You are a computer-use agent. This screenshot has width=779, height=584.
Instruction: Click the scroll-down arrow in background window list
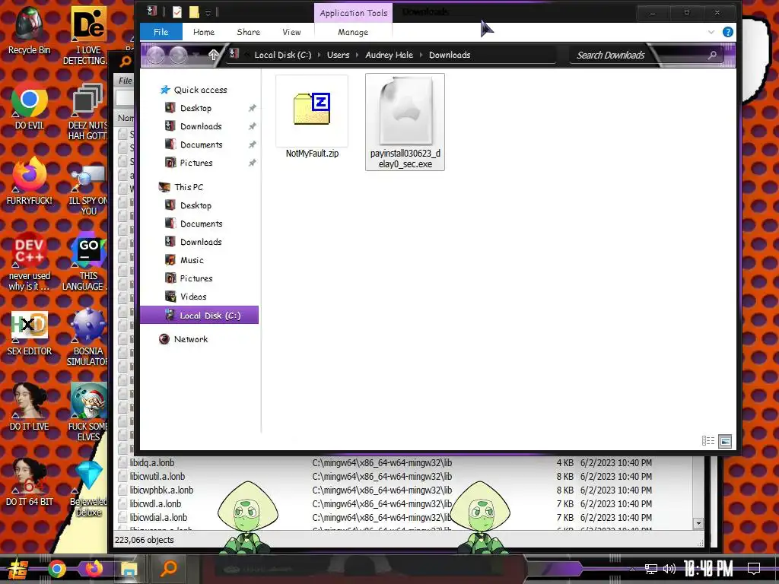tap(698, 523)
